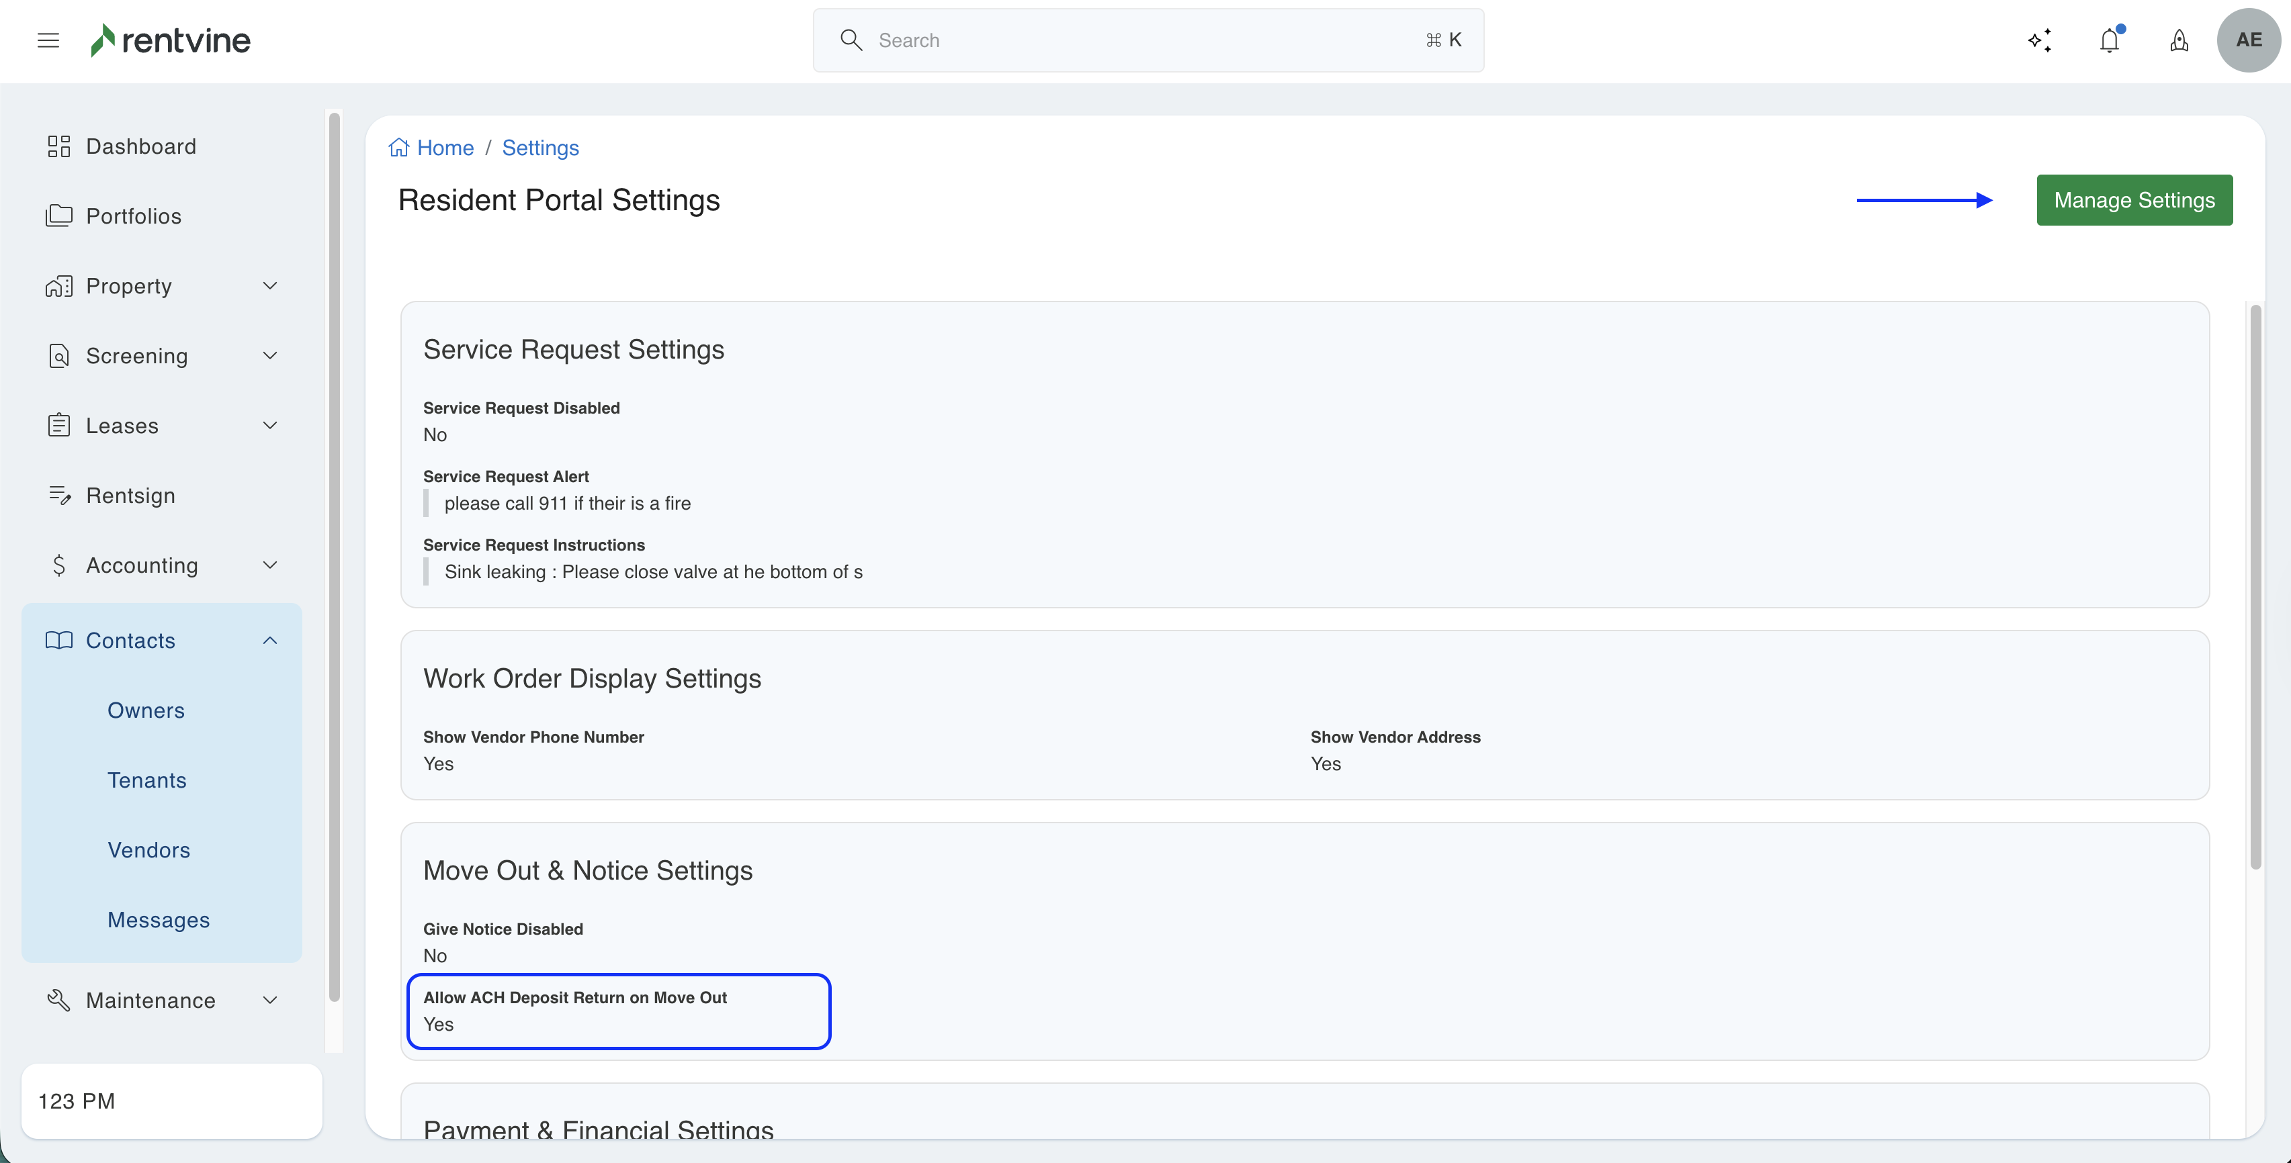Open Tenants under Contacts

[146, 780]
